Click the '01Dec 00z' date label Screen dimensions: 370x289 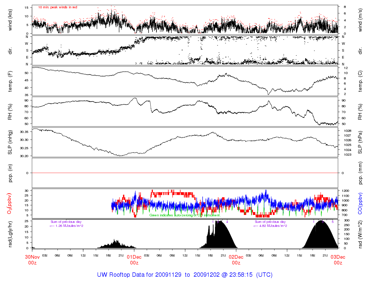click(x=134, y=260)
